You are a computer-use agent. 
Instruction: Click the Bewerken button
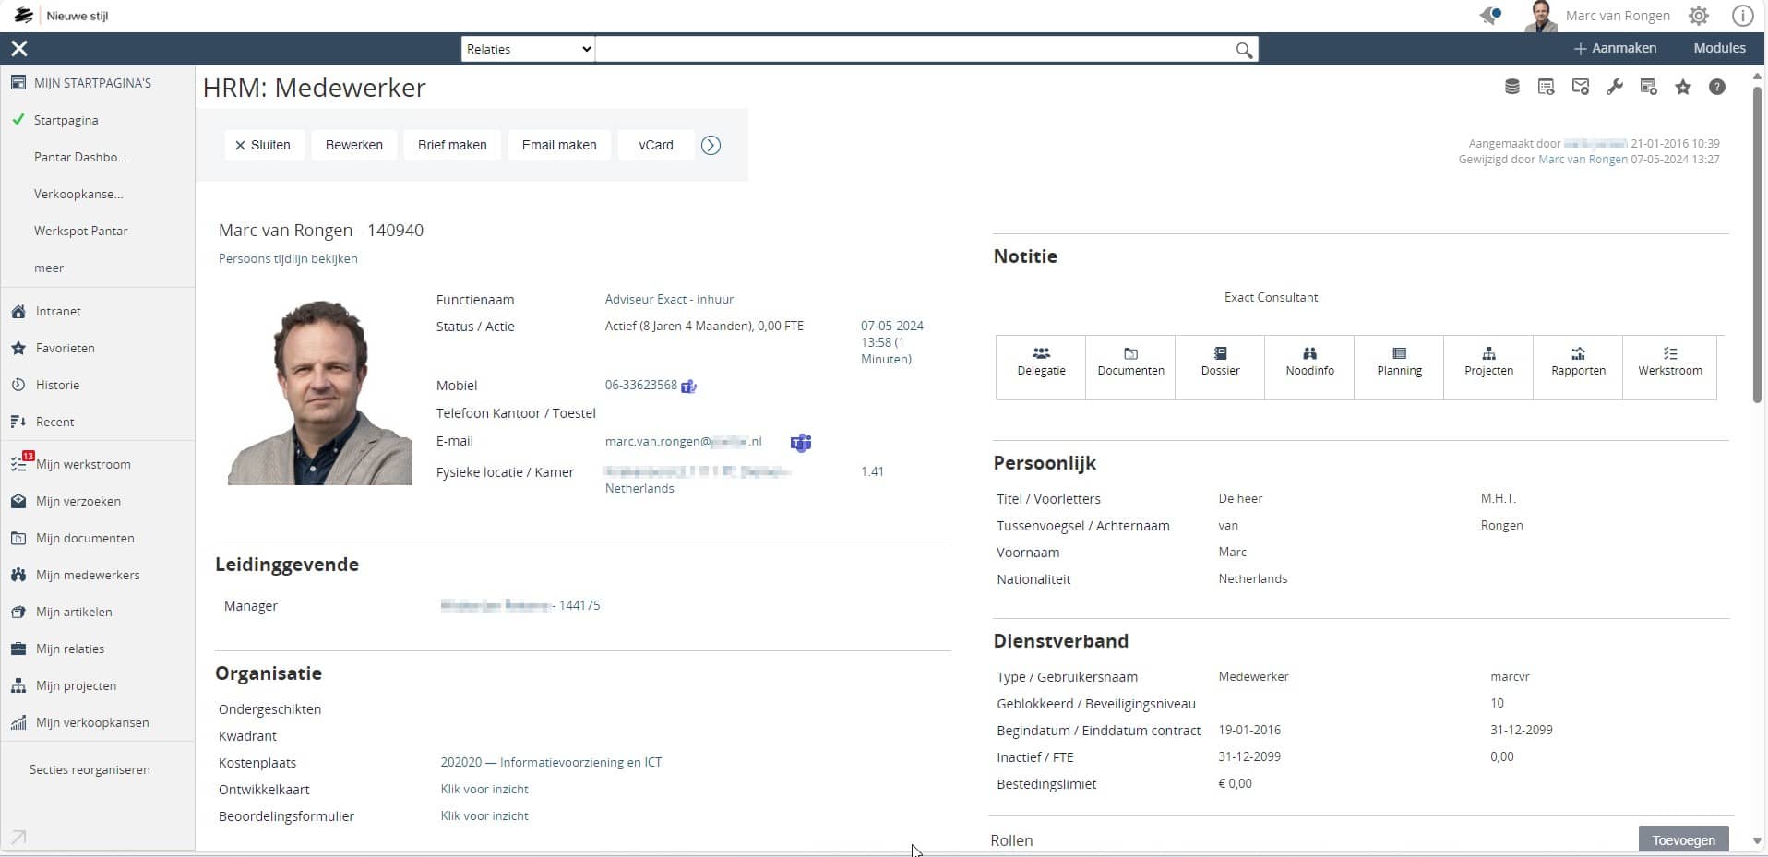[353, 146]
